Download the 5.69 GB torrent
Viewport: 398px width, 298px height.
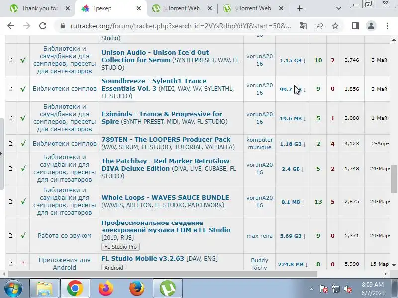(x=293, y=236)
